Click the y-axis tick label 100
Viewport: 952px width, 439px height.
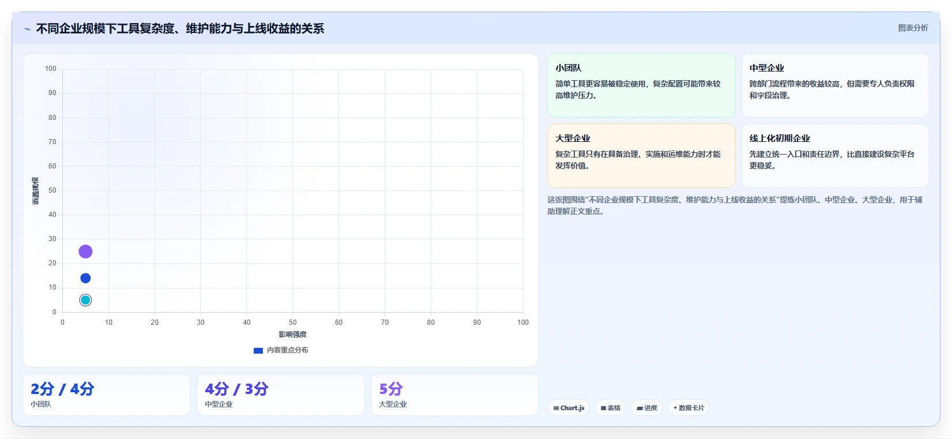pyautogui.click(x=51, y=69)
